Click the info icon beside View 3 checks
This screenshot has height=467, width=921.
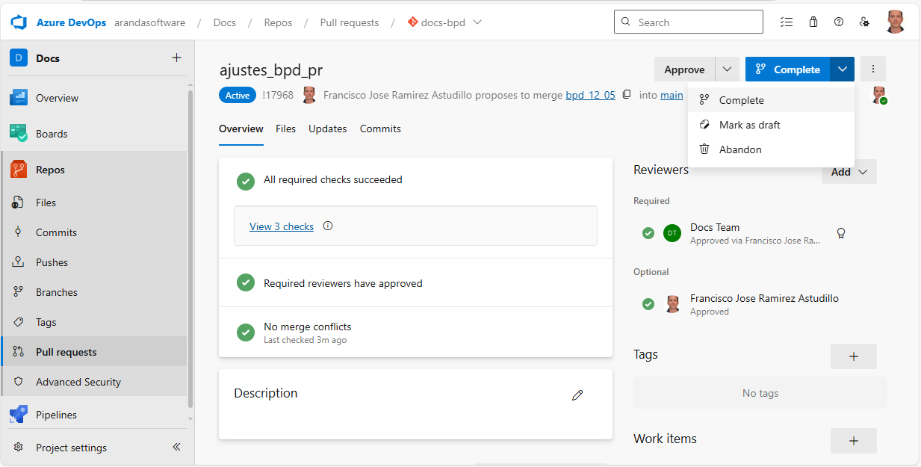click(327, 226)
